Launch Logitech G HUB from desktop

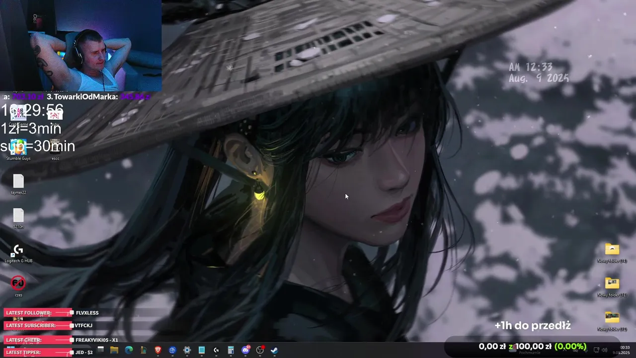pyautogui.click(x=18, y=253)
